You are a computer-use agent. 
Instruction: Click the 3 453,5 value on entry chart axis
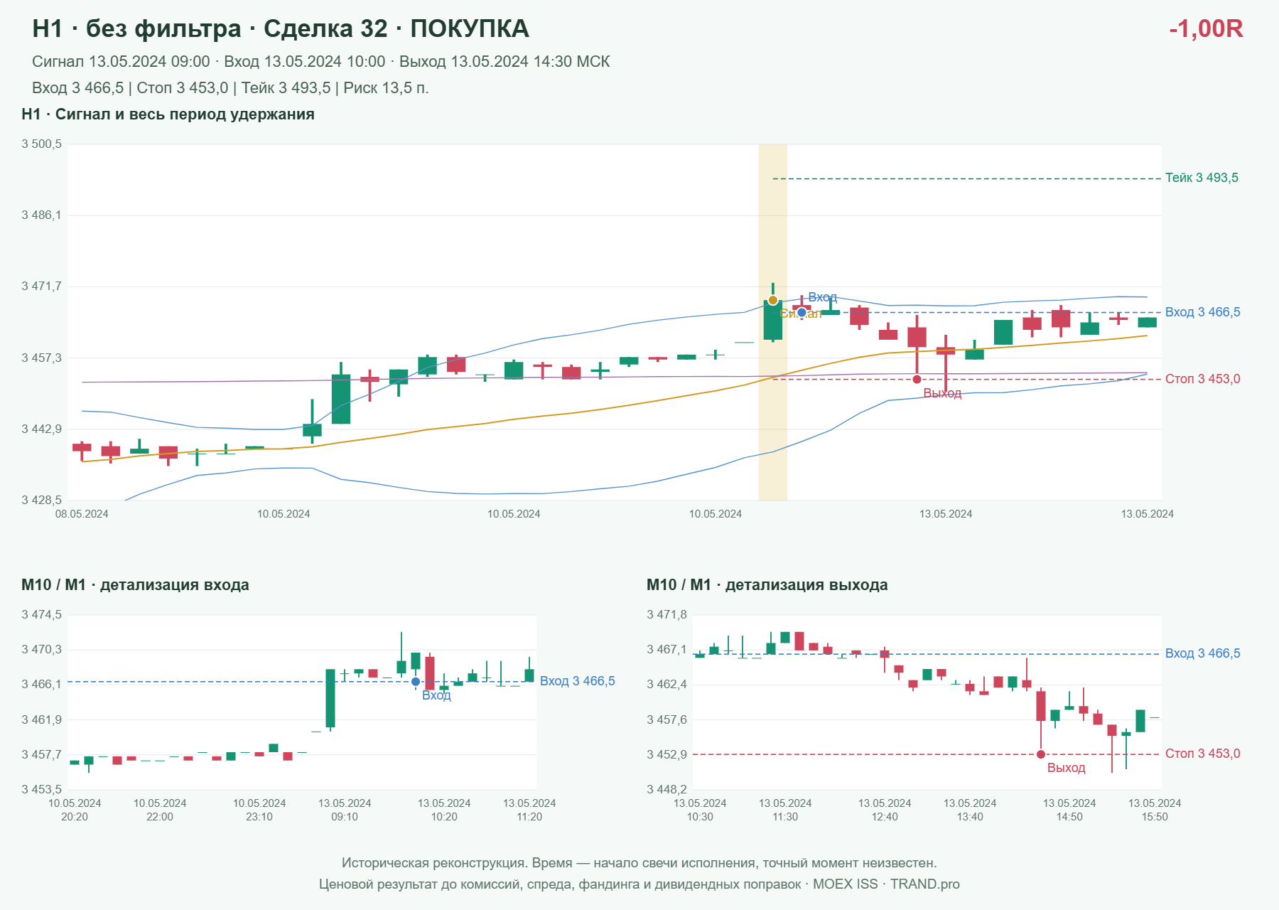pyautogui.click(x=41, y=789)
